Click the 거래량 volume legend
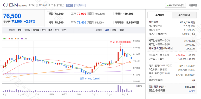This screenshot has height=99, width=201. coord(139,86)
